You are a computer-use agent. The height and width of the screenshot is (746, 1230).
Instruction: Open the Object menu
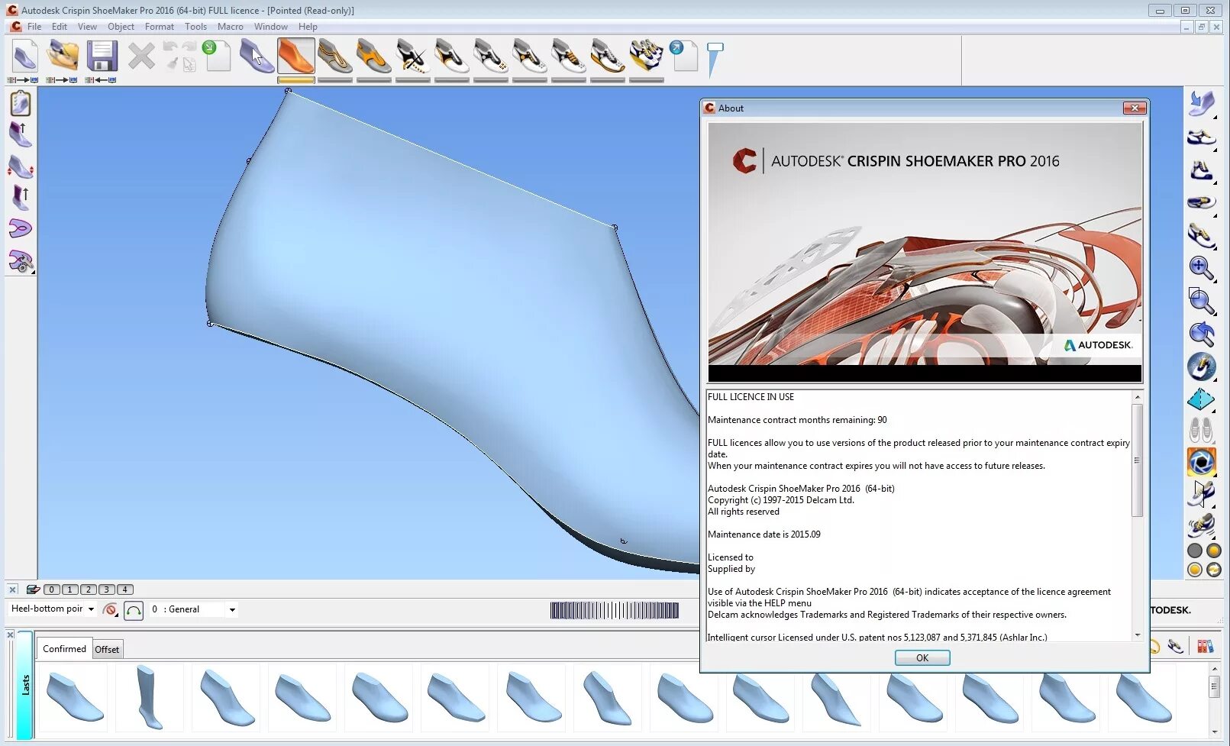[x=121, y=27]
